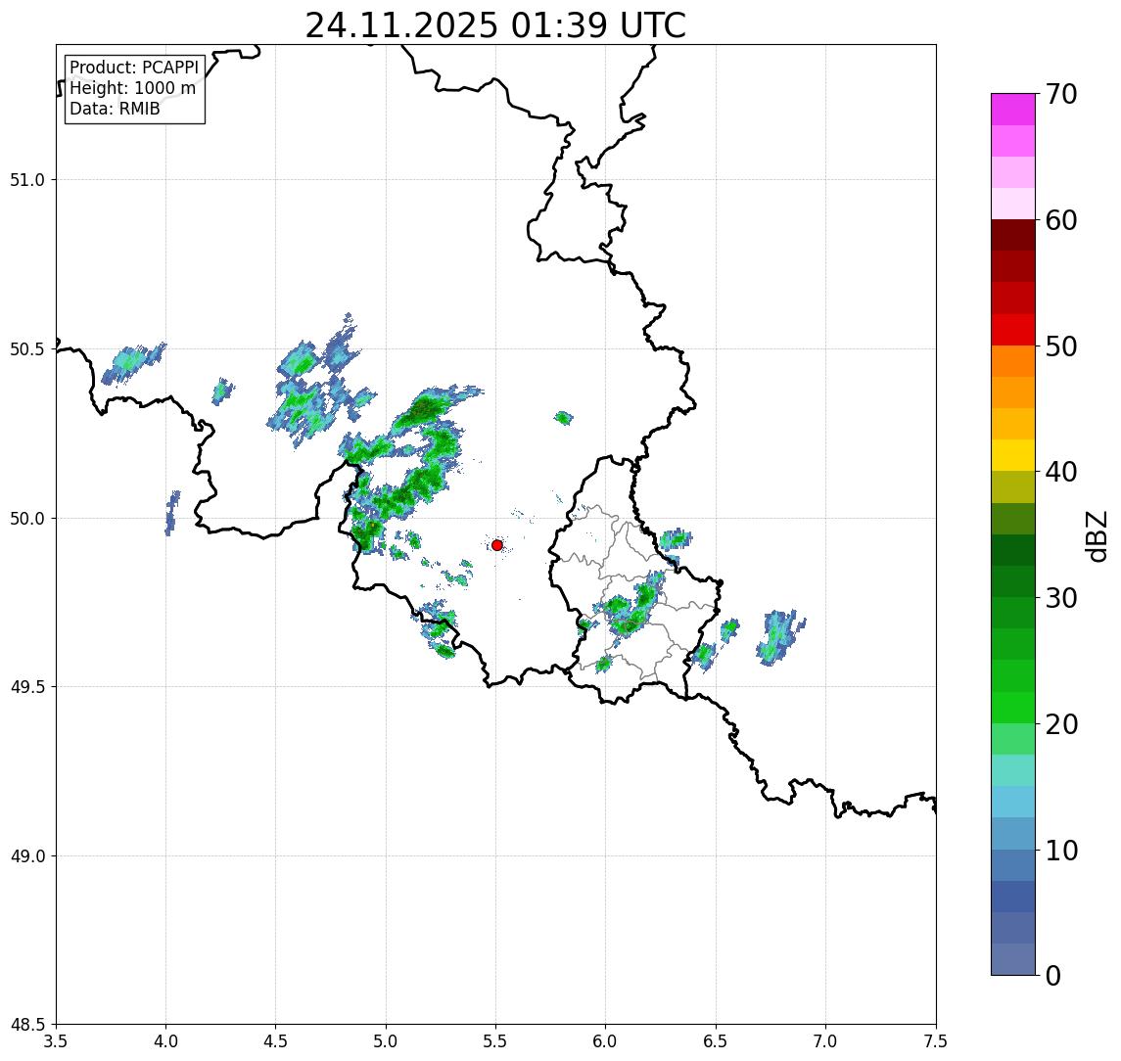Click the latitude axis label 50.5
The image size is (1121, 1061).
27,349
